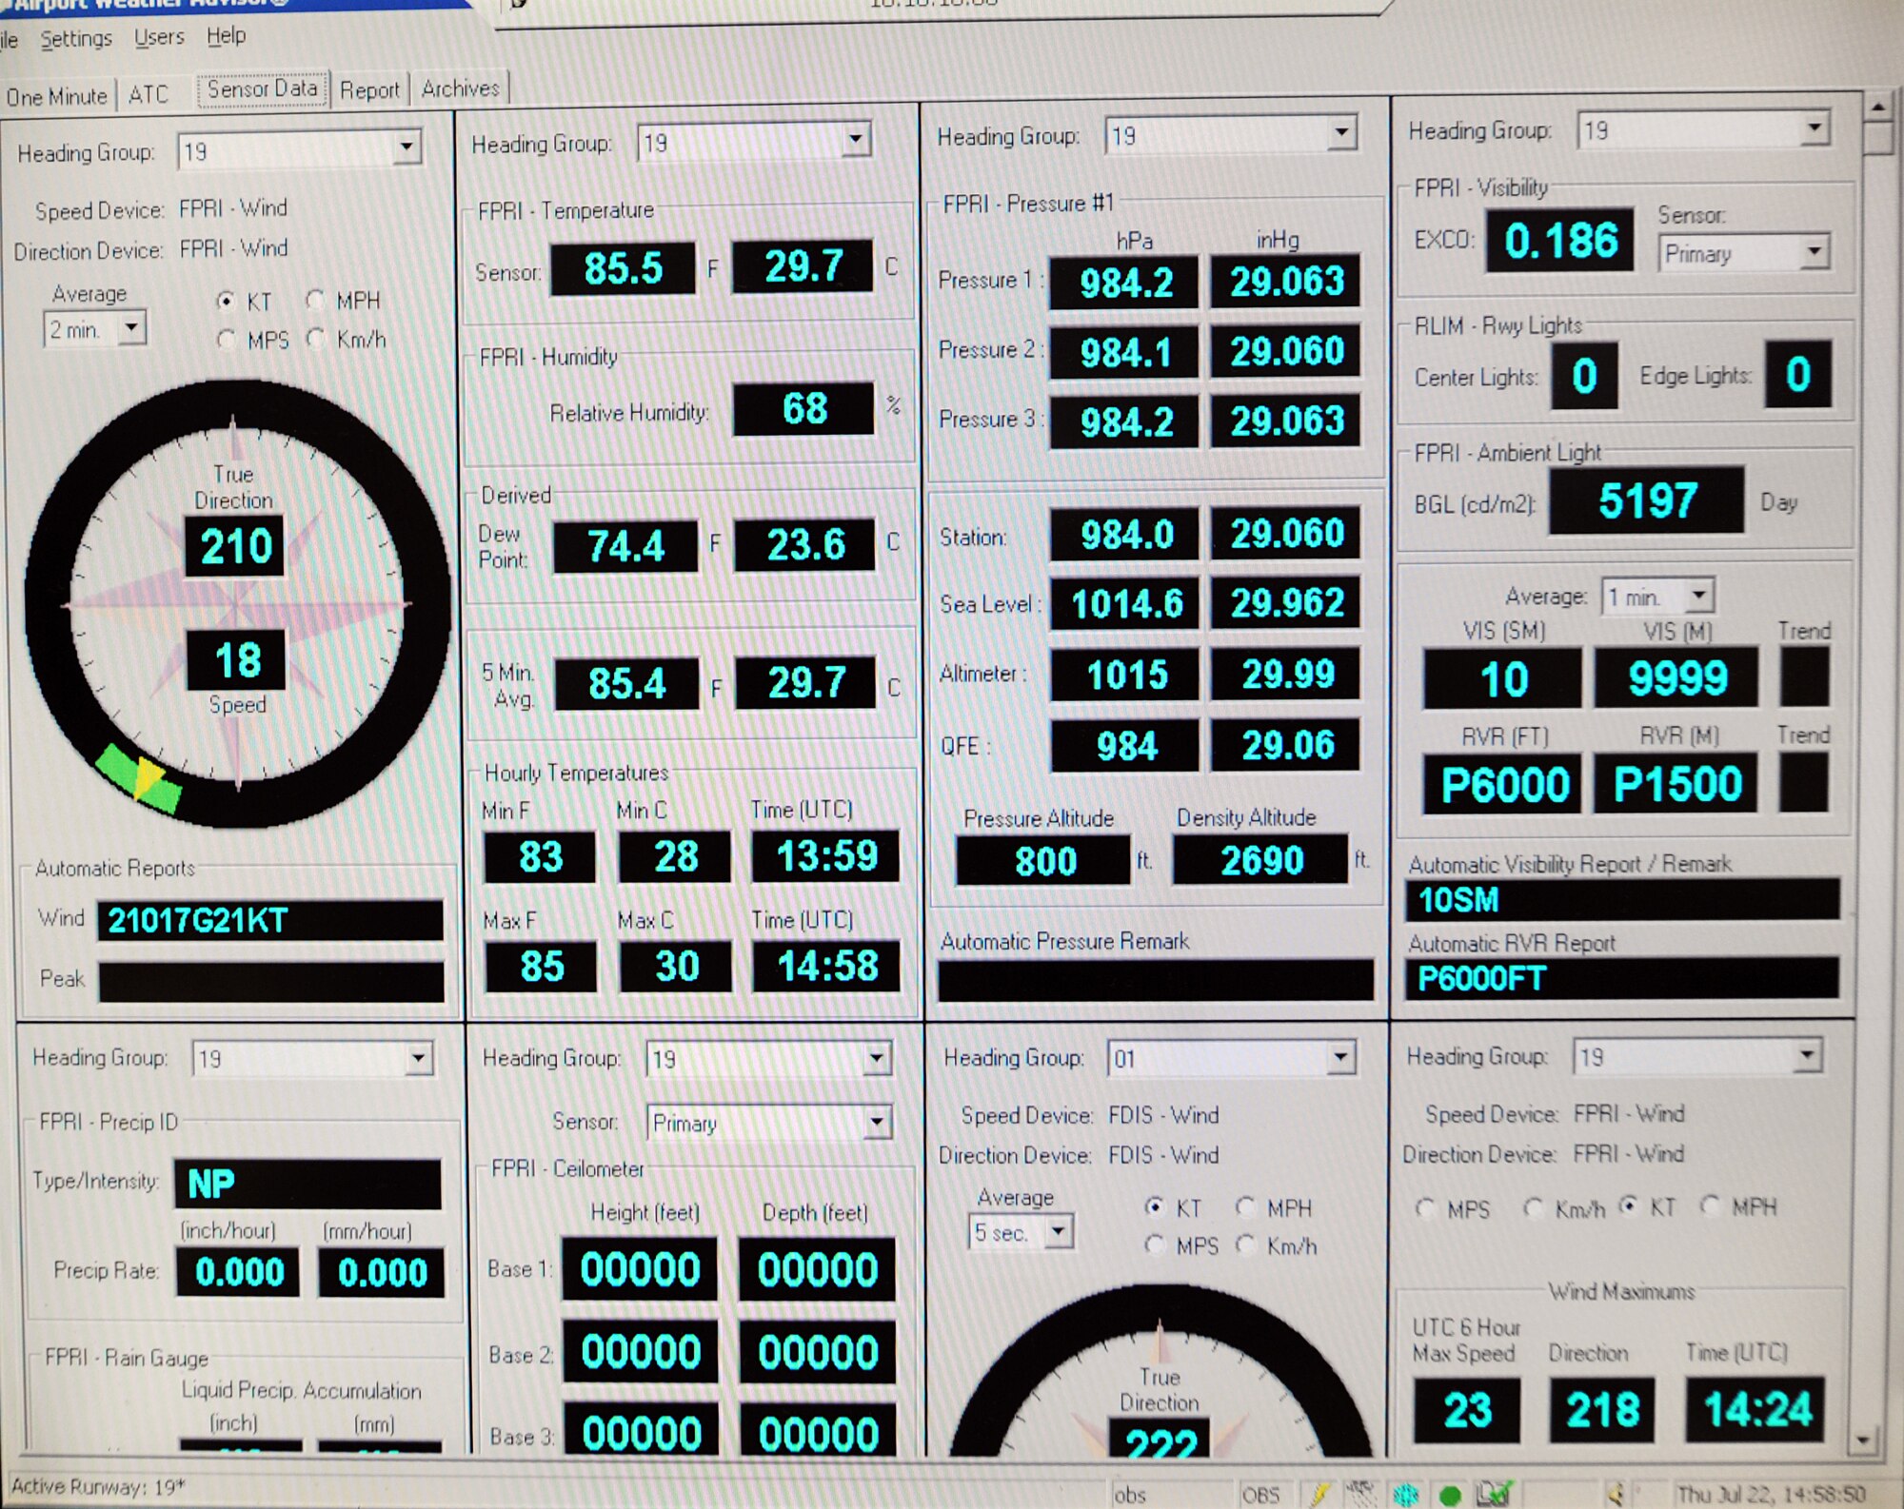Click the cyan snowflake status icon
Viewport: 1904px width, 1509px height.
tap(1406, 1494)
